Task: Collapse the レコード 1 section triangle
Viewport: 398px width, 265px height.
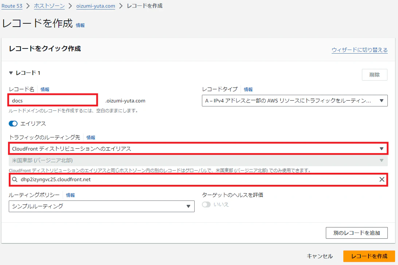Action: [11, 73]
